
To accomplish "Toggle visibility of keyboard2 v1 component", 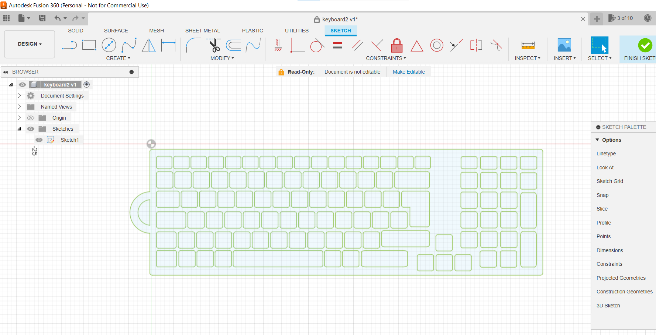I will (x=22, y=84).
